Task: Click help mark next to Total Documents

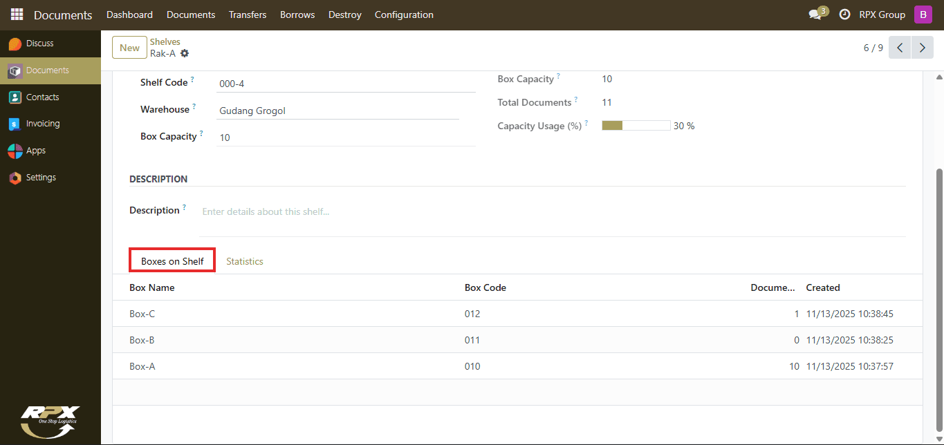Action: [576, 100]
